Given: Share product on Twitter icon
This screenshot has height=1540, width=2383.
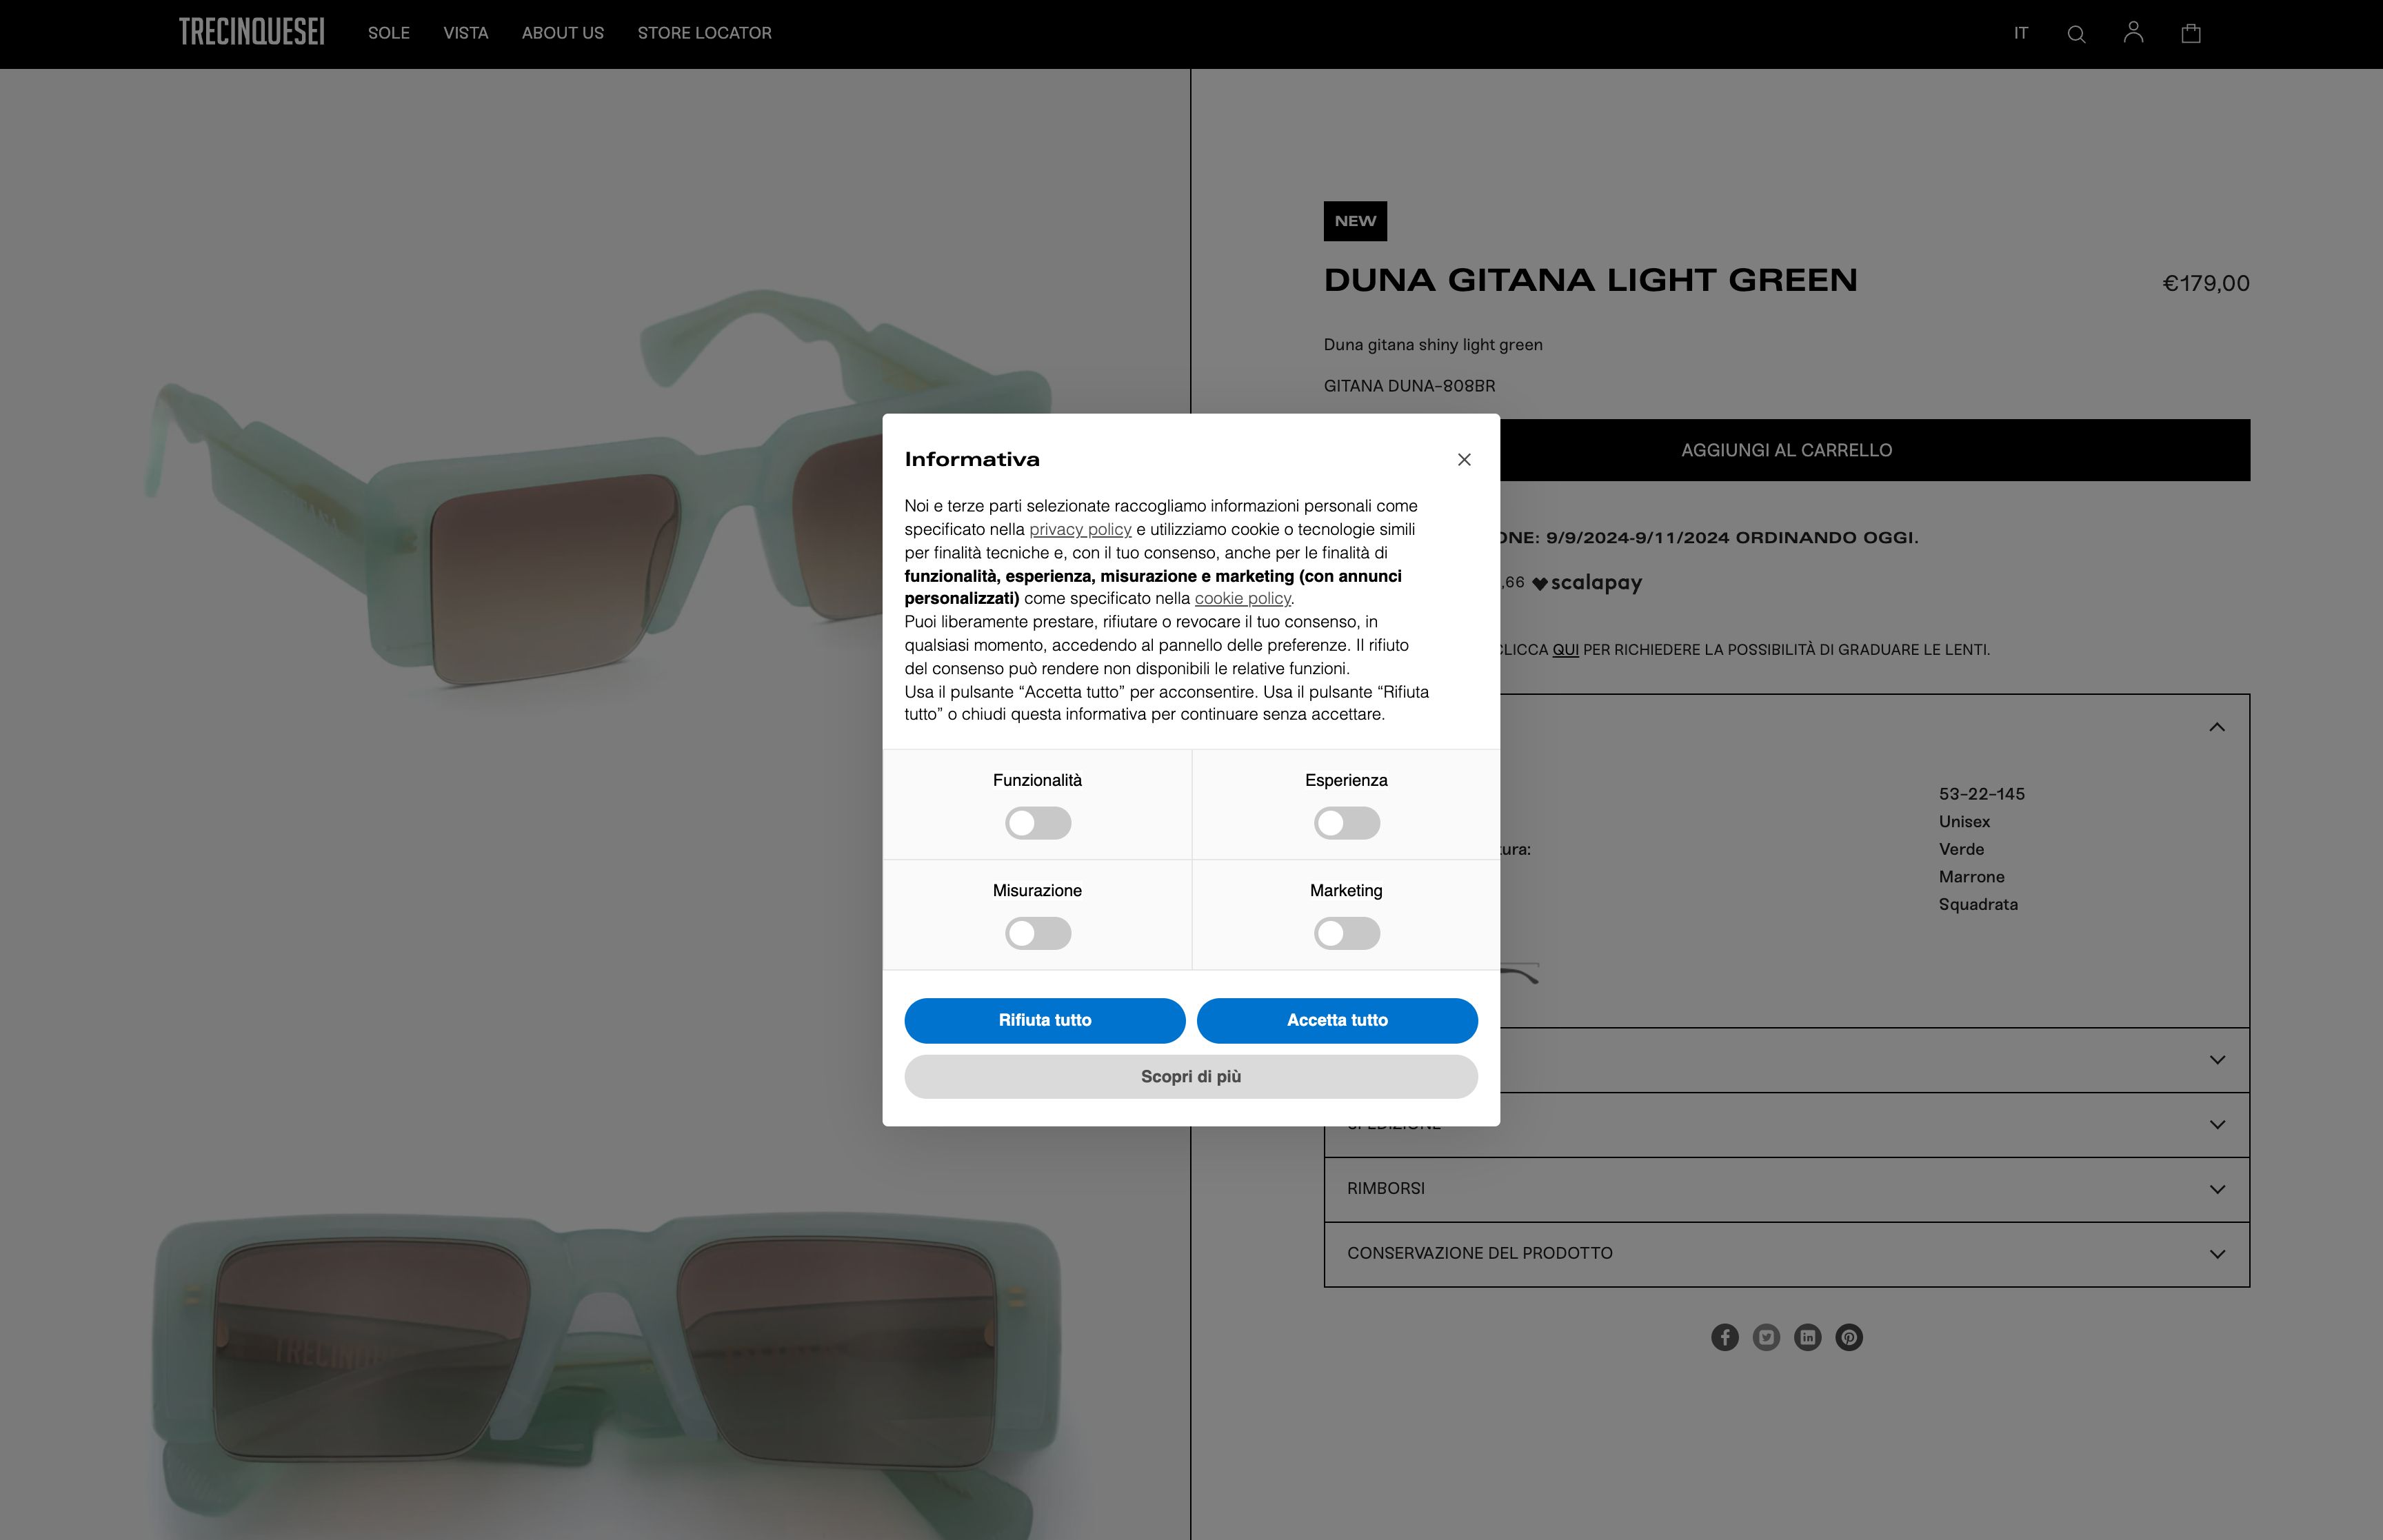Looking at the screenshot, I should click(x=1766, y=1337).
